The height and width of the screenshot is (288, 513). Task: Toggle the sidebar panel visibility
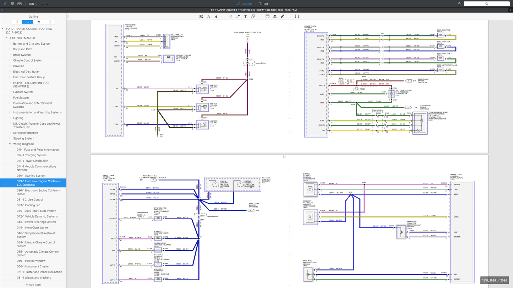[6, 4]
